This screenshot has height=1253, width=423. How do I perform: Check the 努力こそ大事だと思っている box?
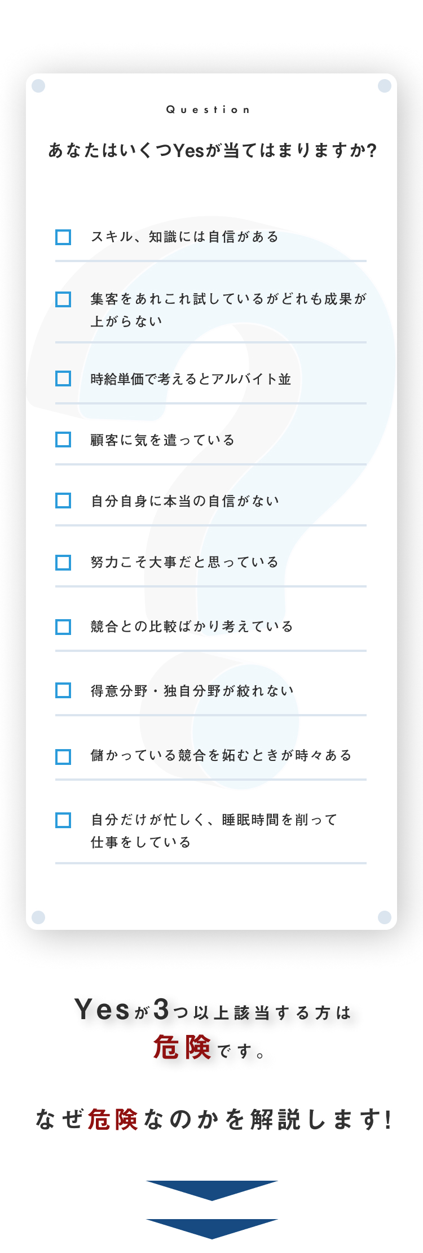click(63, 563)
